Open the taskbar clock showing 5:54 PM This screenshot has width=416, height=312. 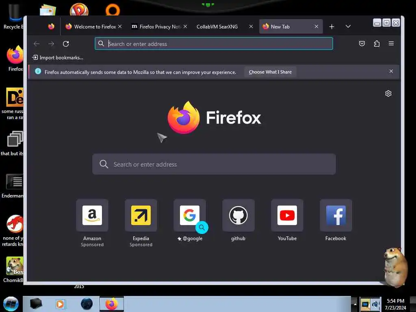click(x=395, y=304)
